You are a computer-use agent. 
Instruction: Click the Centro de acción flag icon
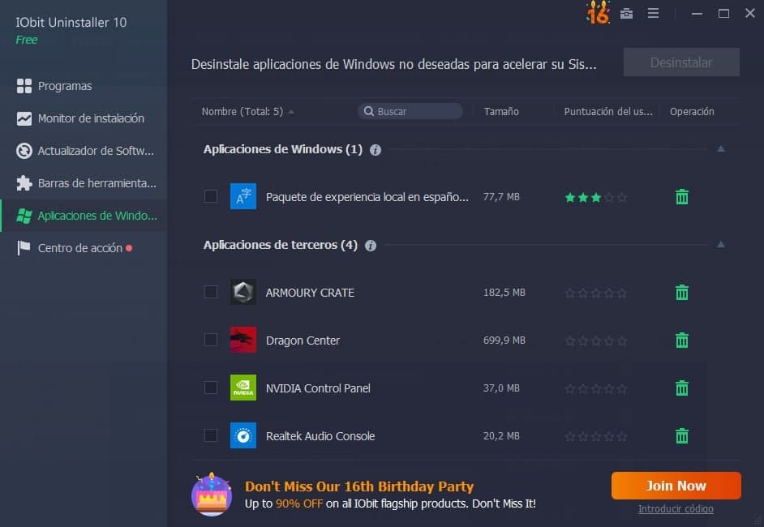[x=24, y=248]
